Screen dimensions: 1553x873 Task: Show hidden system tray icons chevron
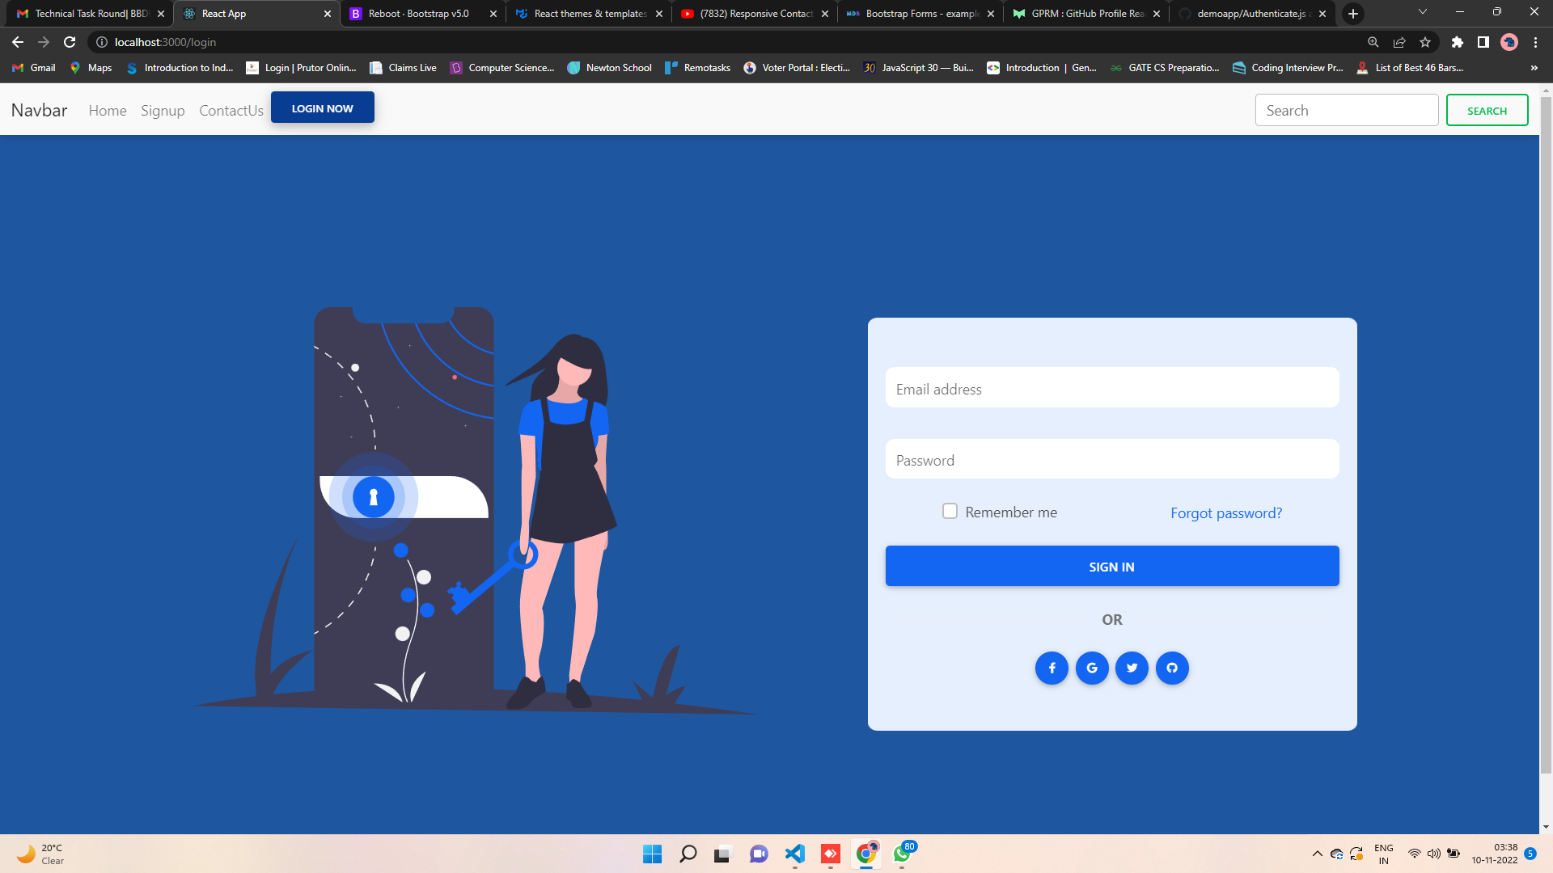(x=1317, y=854)
